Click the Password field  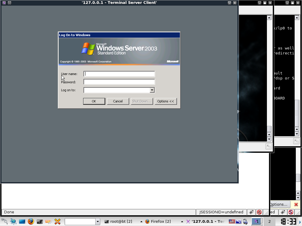pos(119,82)
